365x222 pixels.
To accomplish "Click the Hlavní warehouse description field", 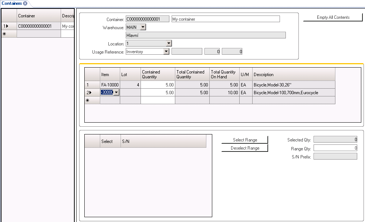I will [206, 35].
